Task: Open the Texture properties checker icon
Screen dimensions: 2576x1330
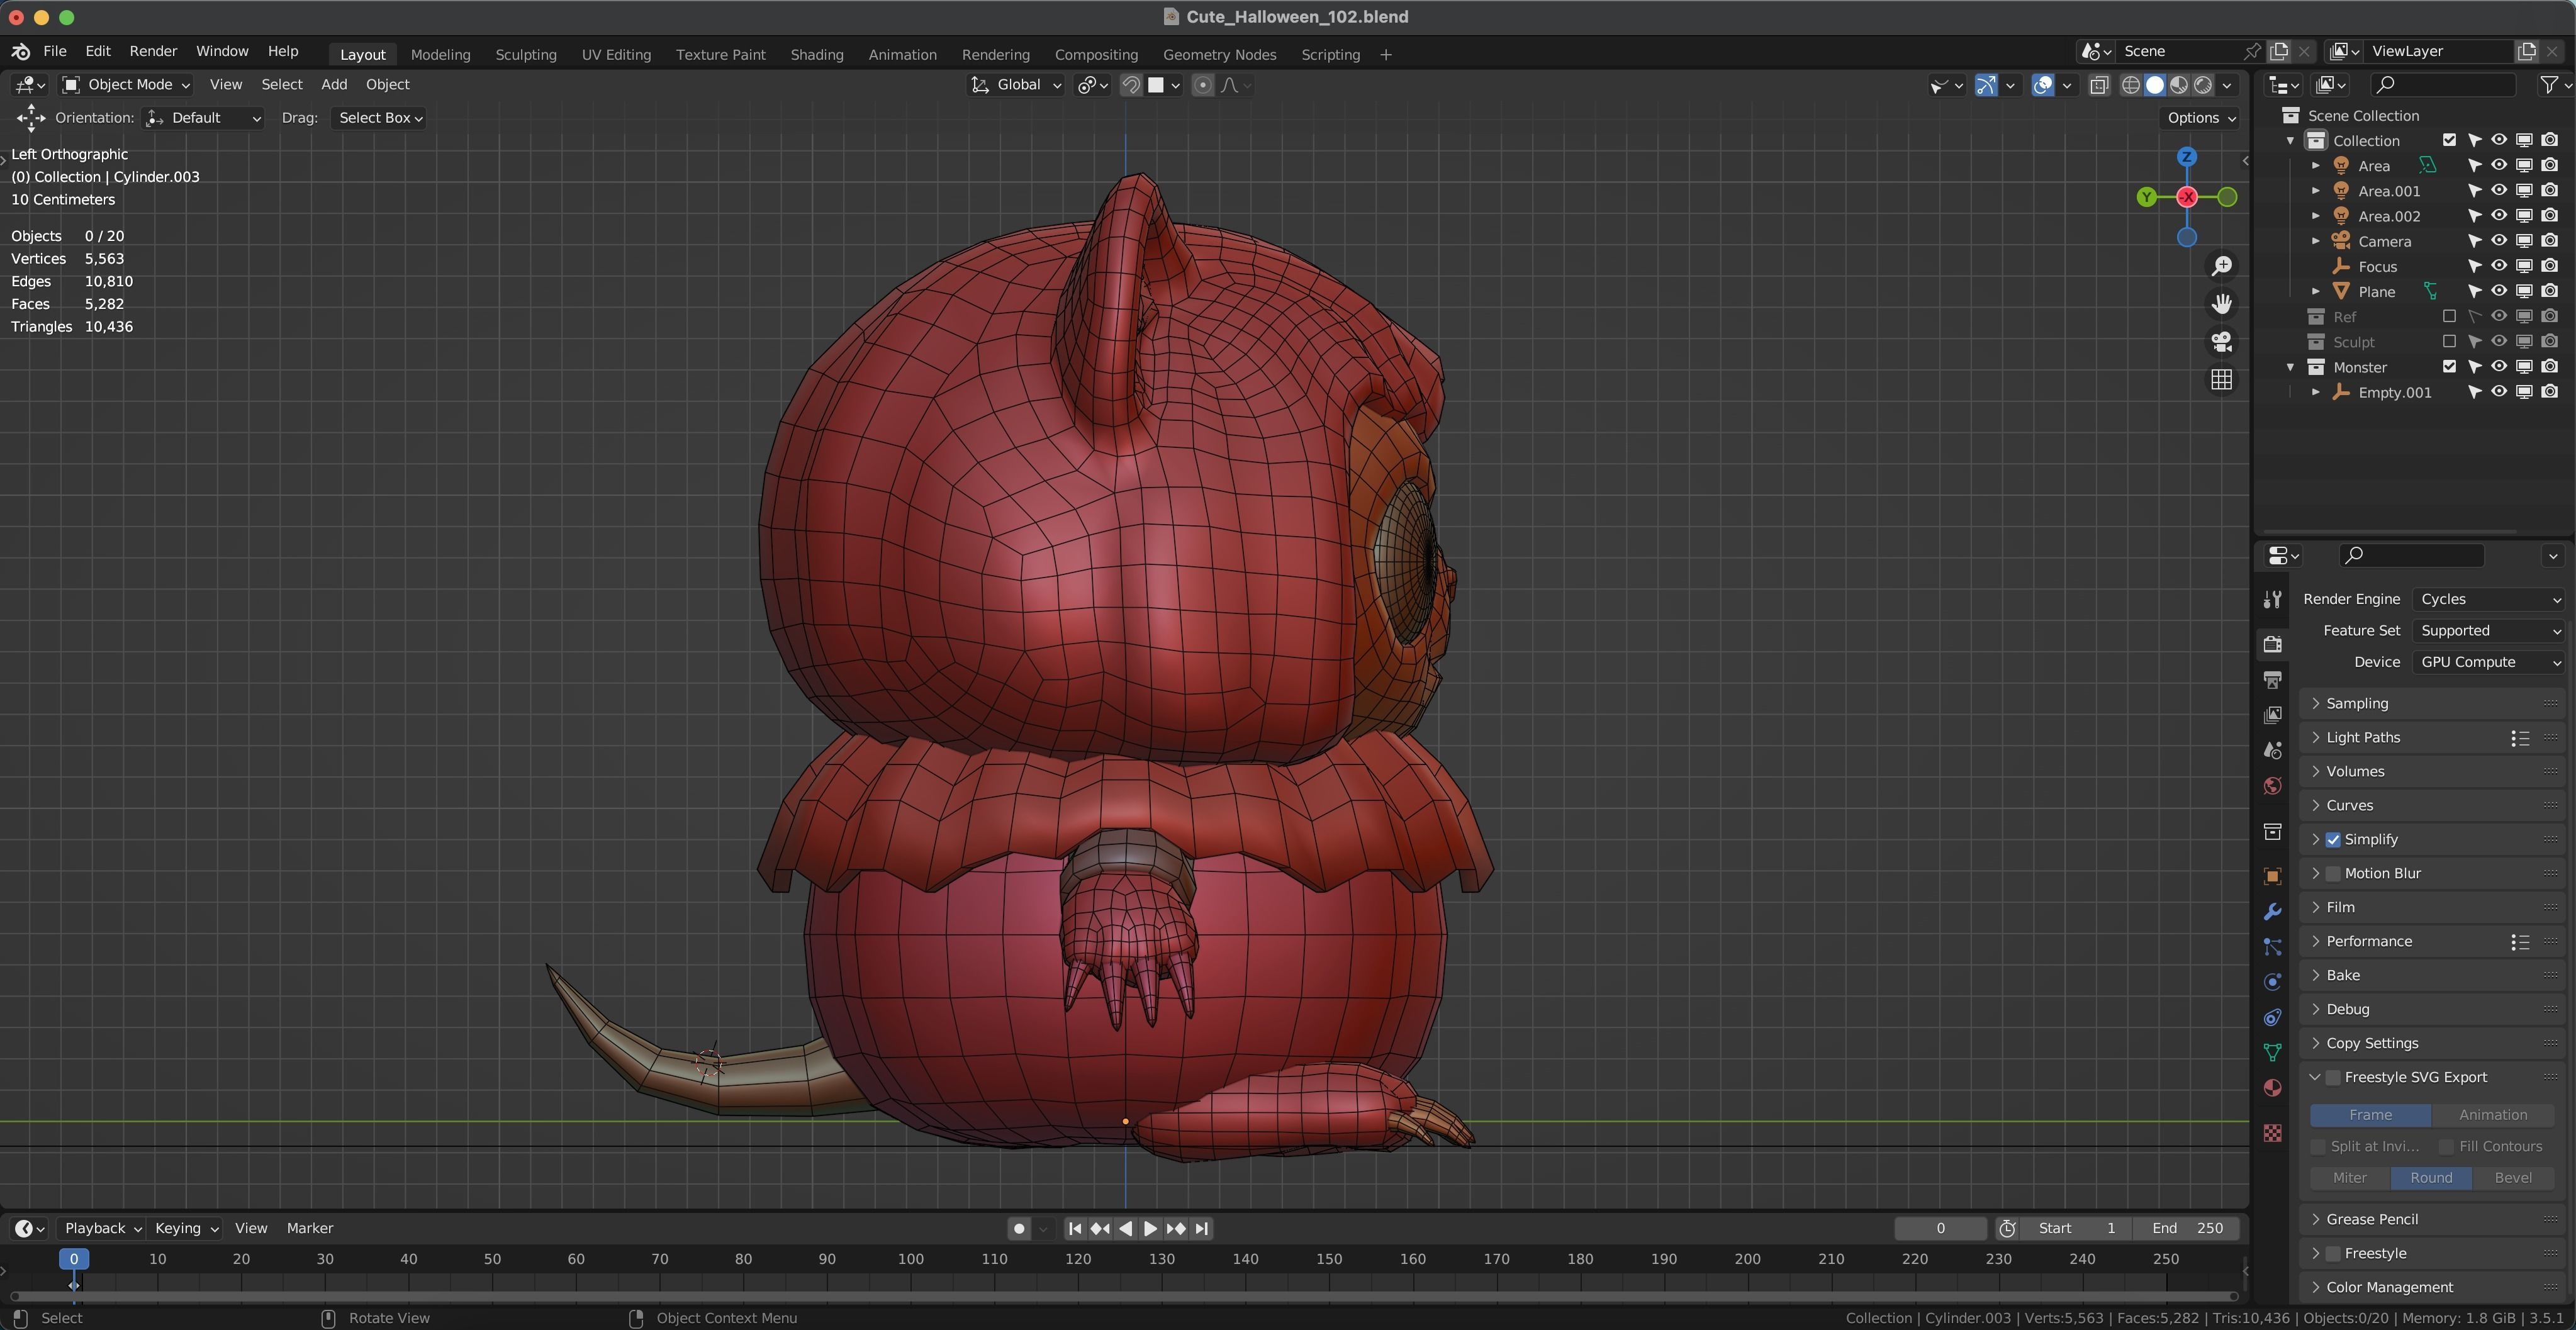Action: (x=2272, y=1133)
